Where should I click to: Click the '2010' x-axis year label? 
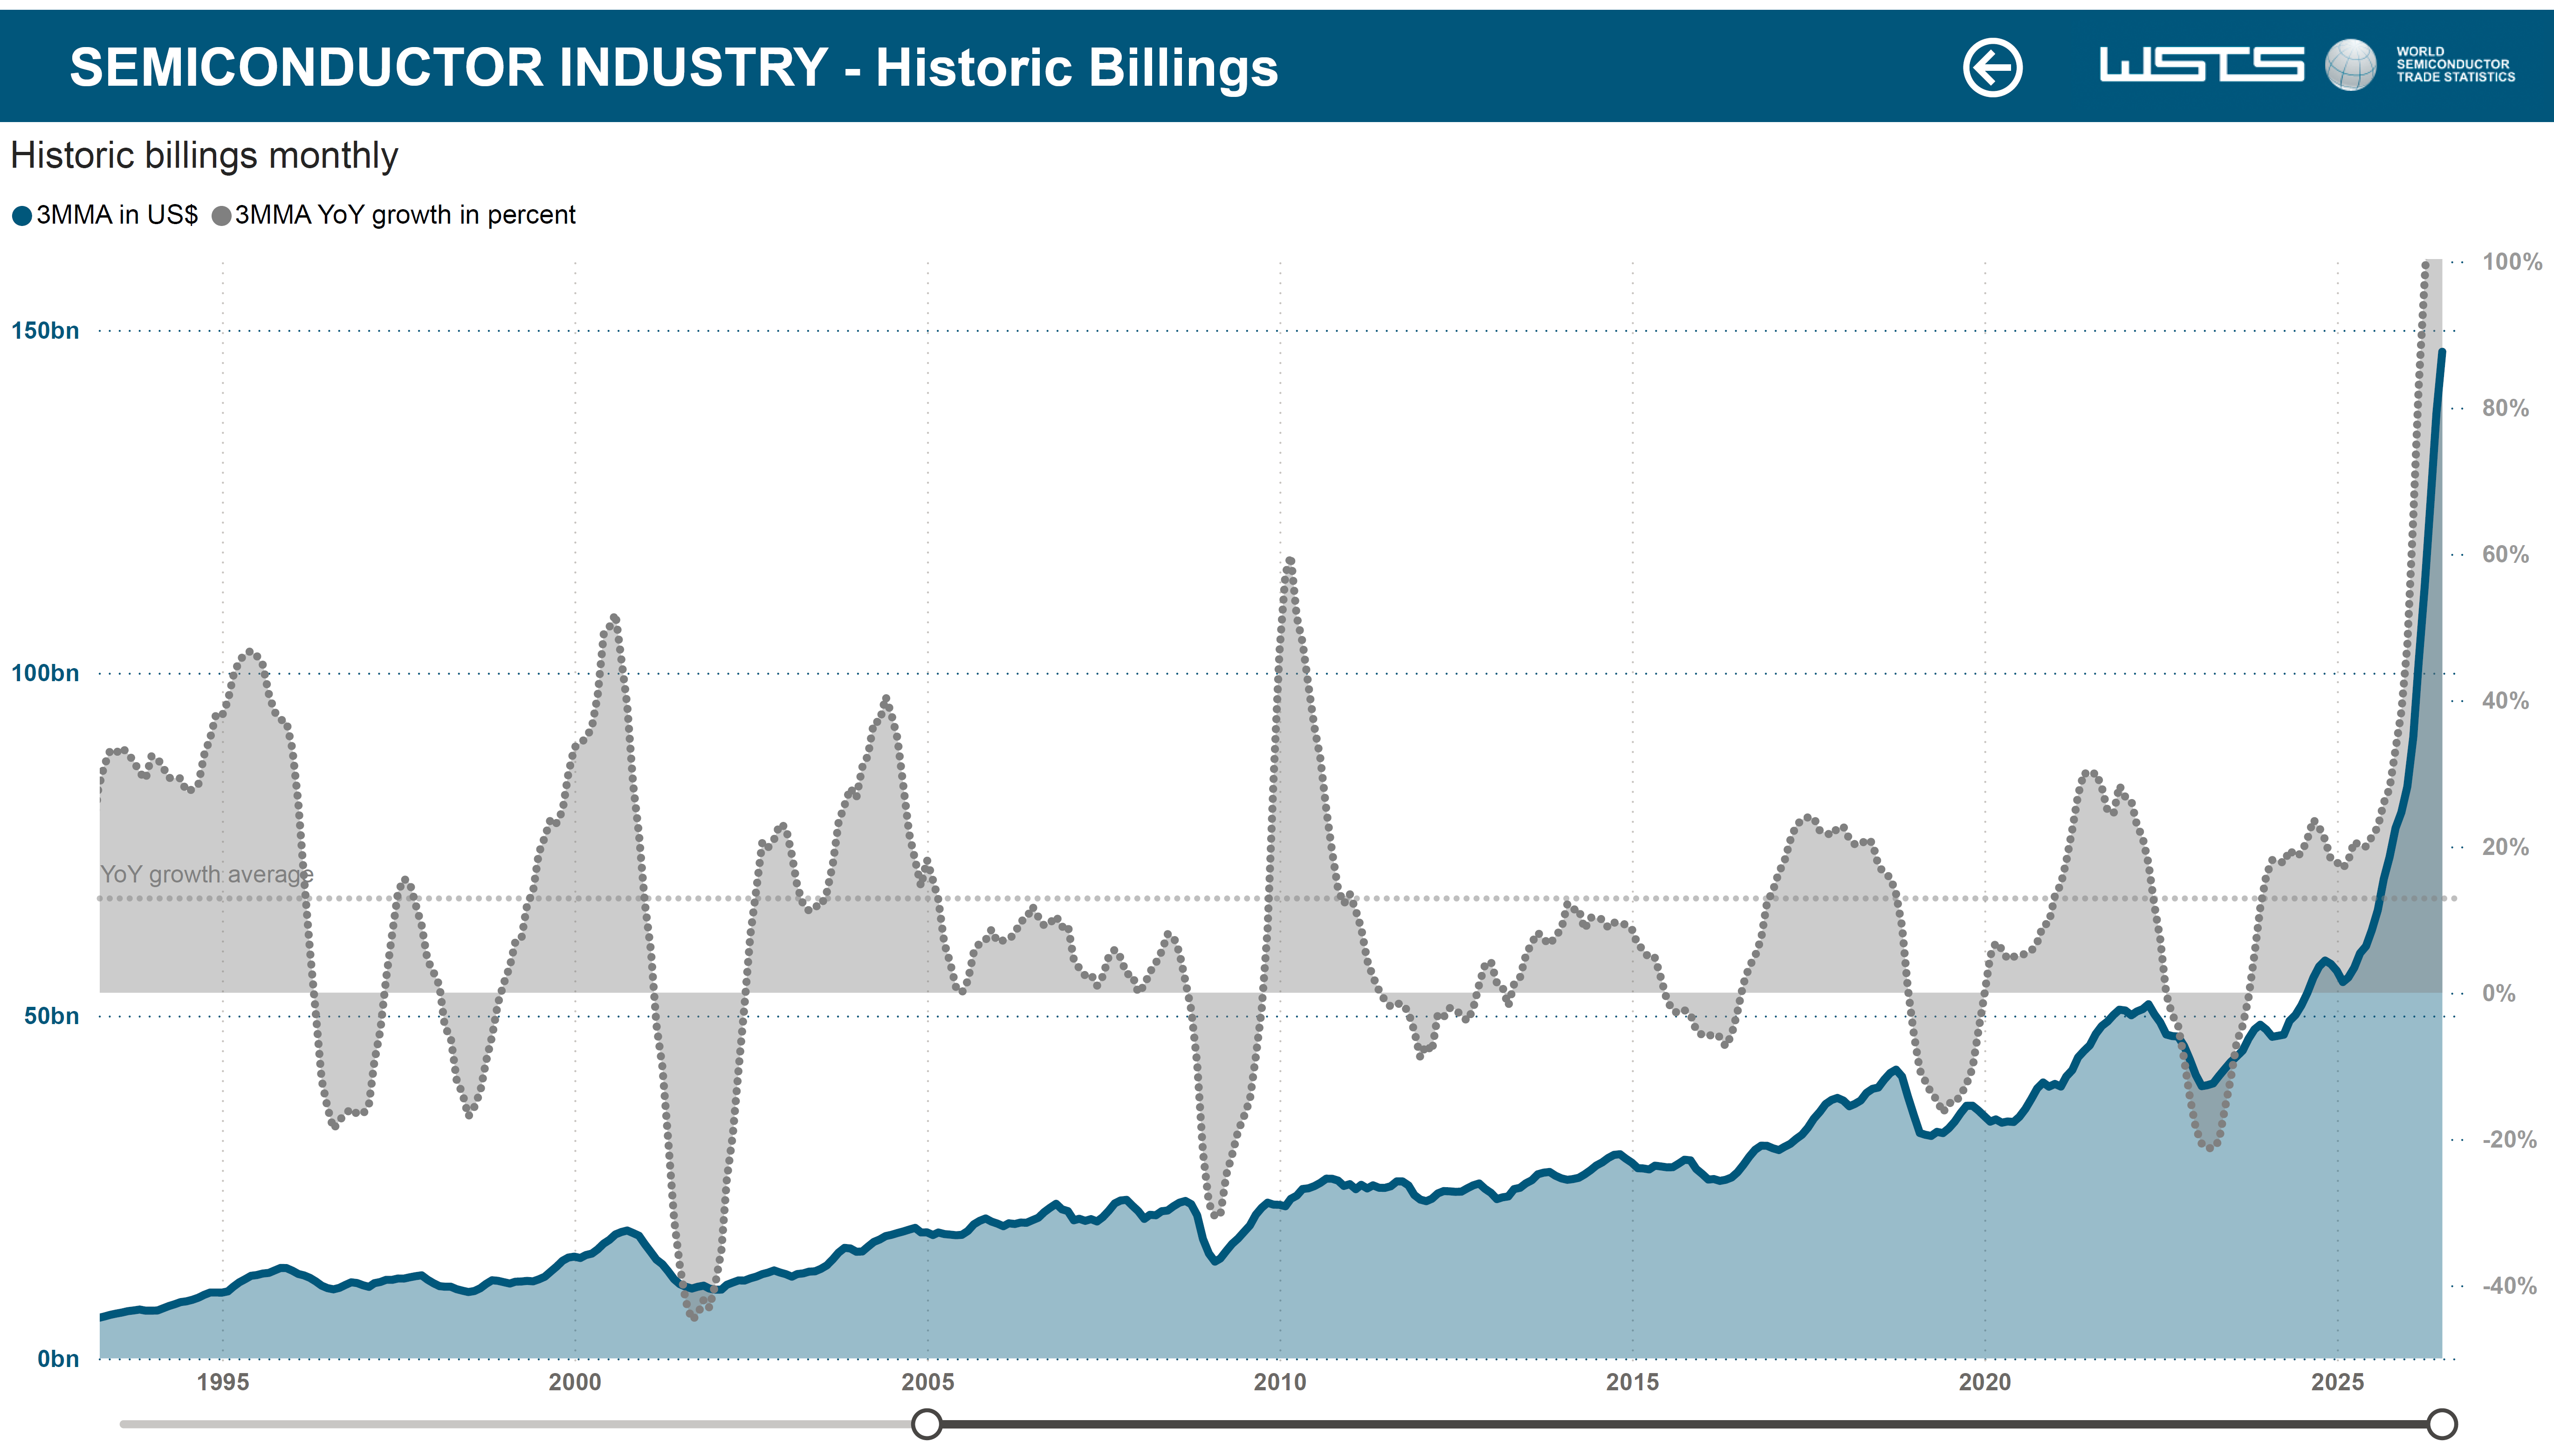coord(1280,1382)
